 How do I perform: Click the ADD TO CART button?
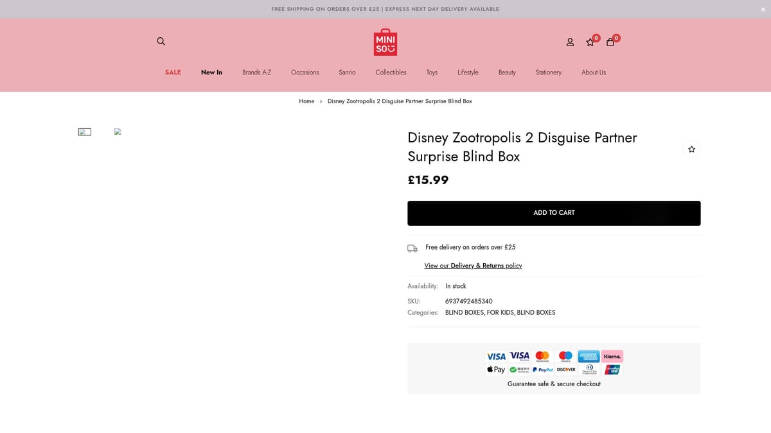(x=554, y=212)
